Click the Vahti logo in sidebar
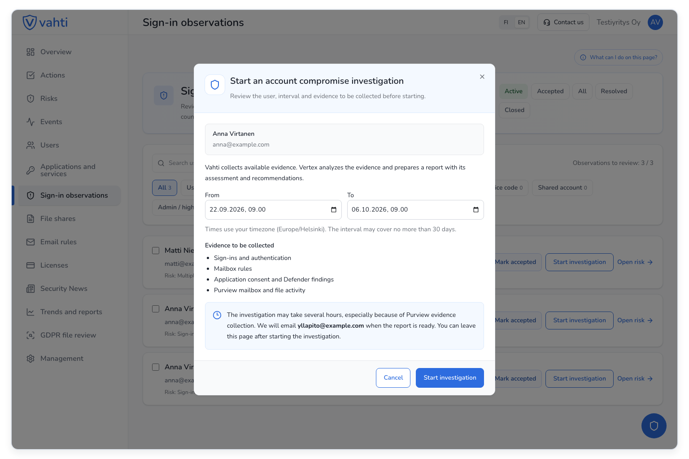Screen dimensions: 689x459 [x=45, y=22]
